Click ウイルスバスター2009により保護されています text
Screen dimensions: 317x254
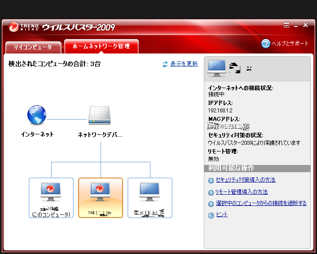tap(254, 143)
